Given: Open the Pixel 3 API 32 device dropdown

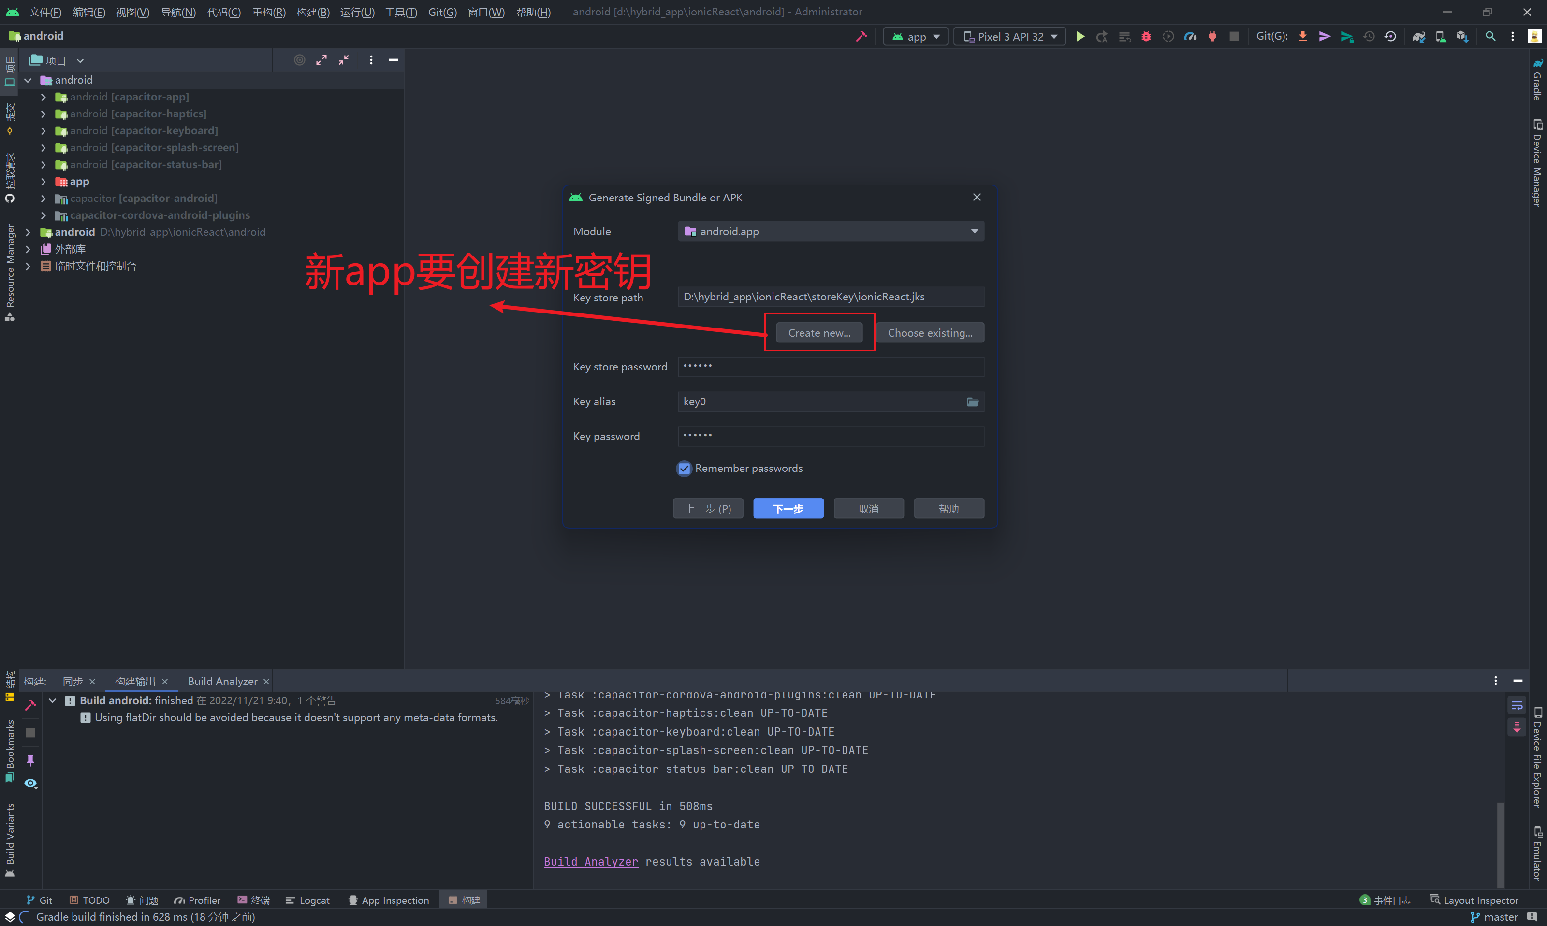Looking at the screenshot, I should pos(1009,36).
